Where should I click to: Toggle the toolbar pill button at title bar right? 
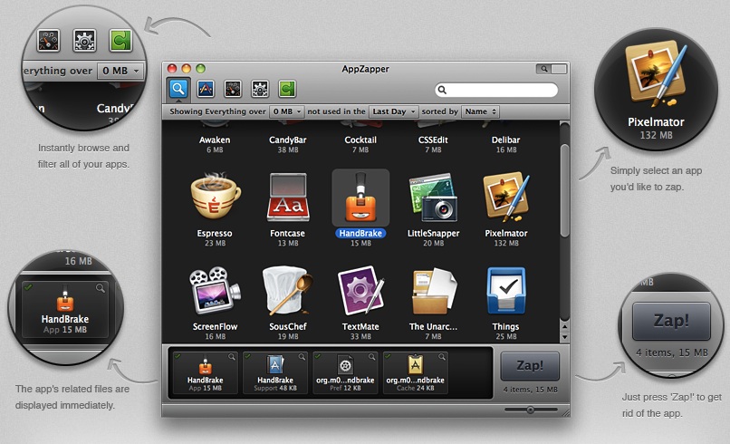tap(552, 69)
